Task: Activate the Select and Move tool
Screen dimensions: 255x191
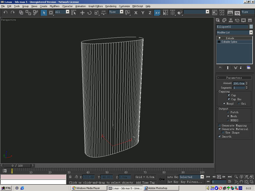Action: pos(82,13)
